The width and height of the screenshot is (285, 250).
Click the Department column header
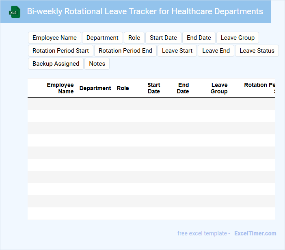(x=95, y=88)
